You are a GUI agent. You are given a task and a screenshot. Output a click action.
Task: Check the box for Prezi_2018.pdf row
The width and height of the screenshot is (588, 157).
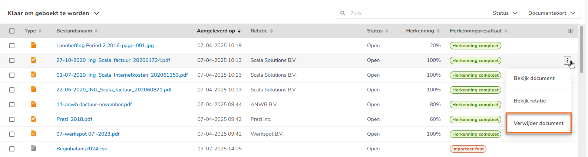click(x=12, y=119)
